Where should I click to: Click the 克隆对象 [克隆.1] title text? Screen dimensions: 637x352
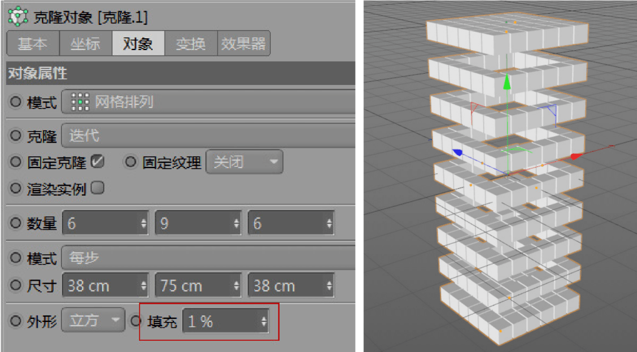point(91,17)
